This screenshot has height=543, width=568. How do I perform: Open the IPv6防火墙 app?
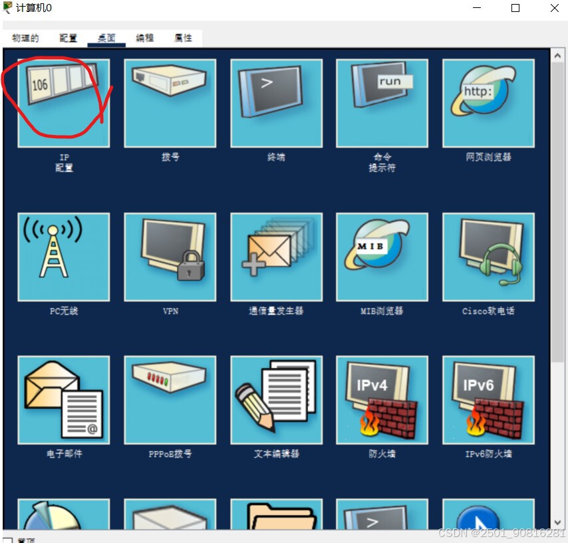click(488, 400)
